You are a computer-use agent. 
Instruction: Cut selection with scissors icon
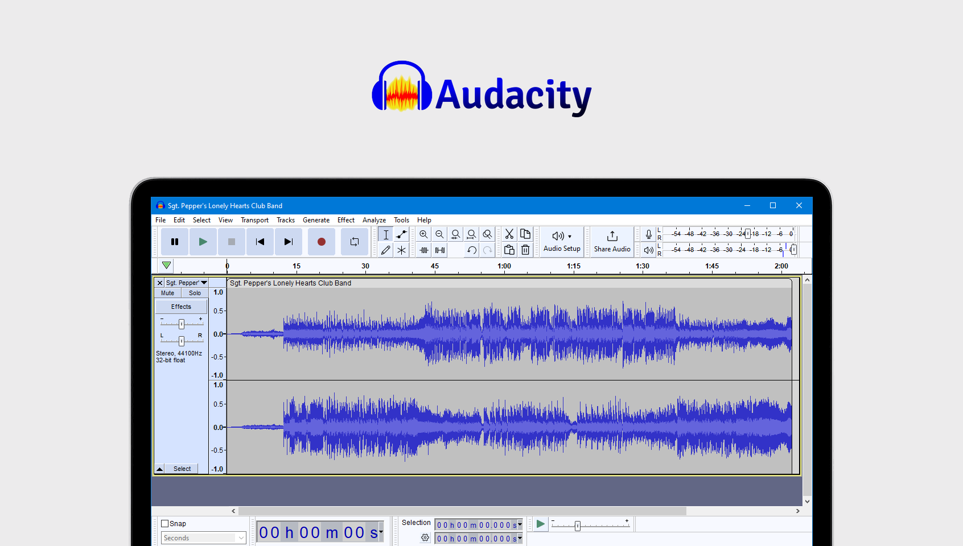(509, 234)
